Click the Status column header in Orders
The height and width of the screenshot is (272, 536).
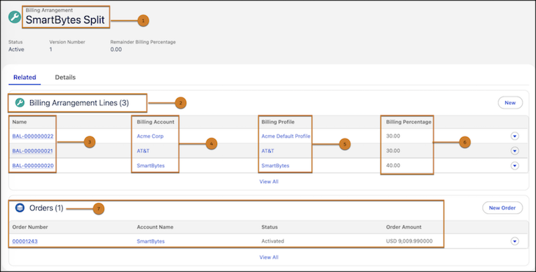click(269, 227)
